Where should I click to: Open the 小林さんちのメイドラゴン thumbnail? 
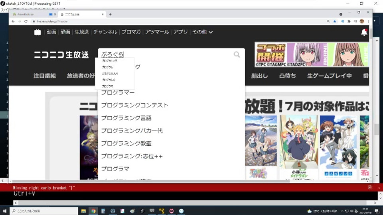coord(299,147)
